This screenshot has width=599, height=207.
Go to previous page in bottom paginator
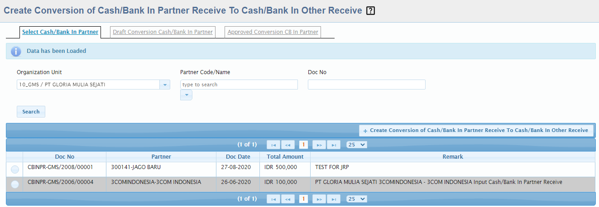[x=288, y=199]
